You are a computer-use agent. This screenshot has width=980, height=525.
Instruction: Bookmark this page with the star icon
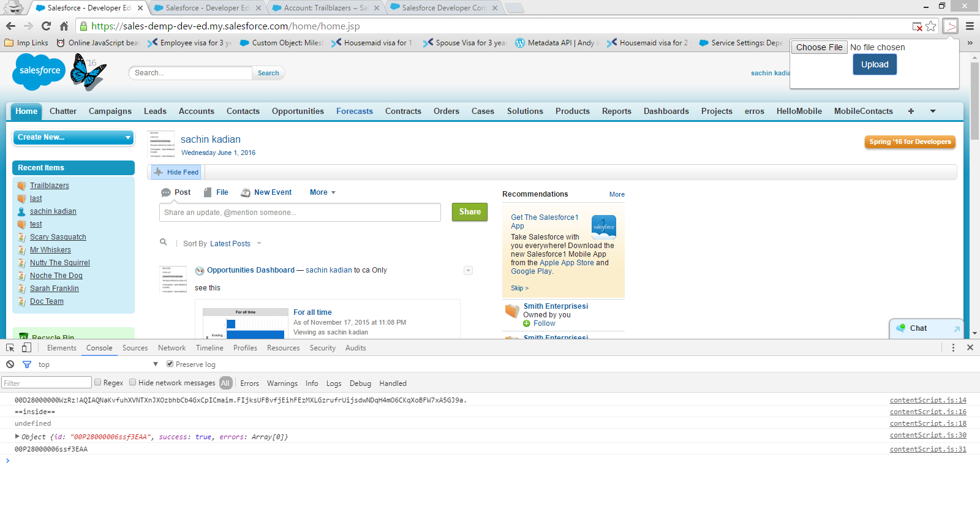pos(931,26)
